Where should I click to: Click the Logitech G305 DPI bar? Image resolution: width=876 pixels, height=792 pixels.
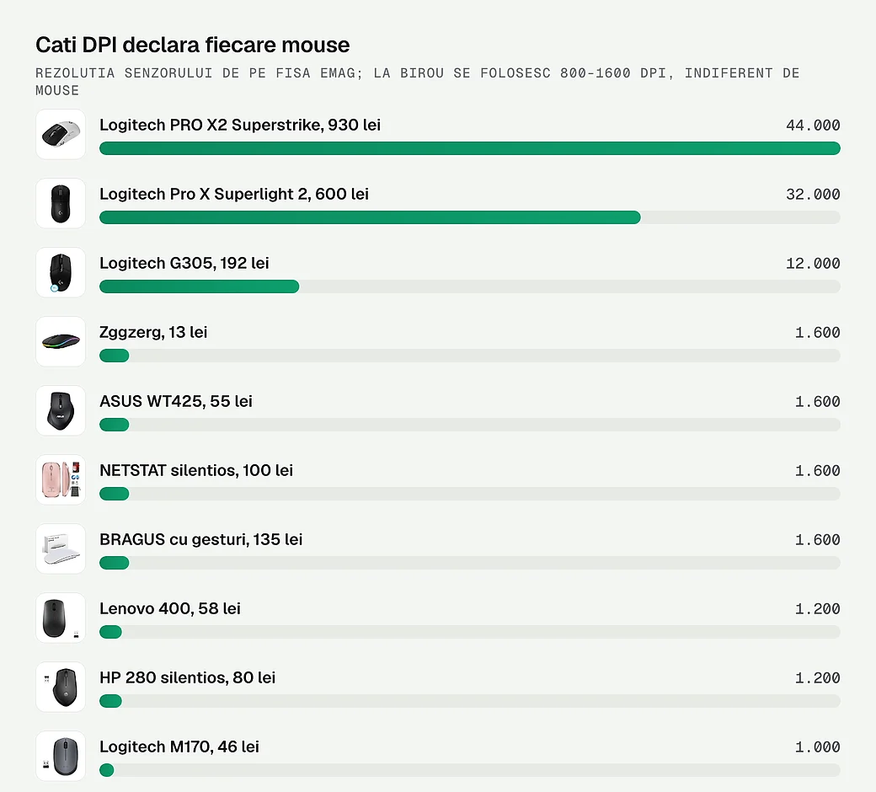click(x=470, y=286)
